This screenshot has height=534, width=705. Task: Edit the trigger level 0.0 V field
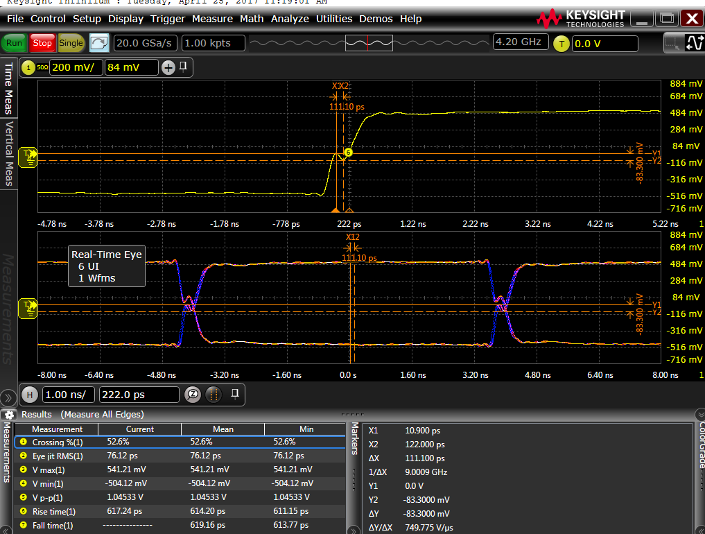tap(604, 44)
